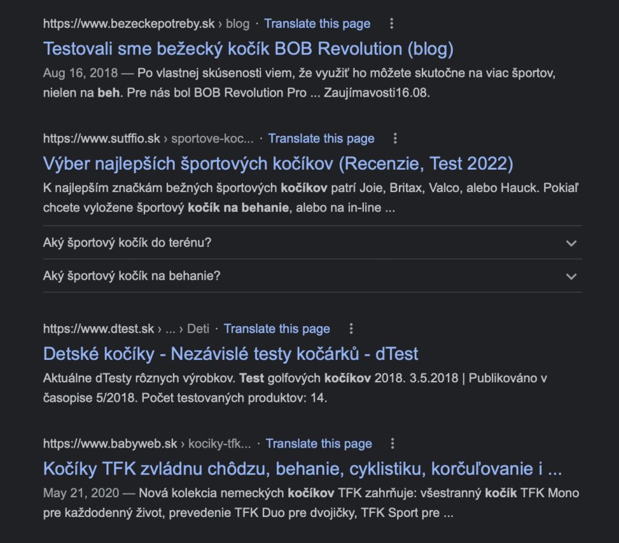Screen dimensions: 619x543
Task: Open question text about kočík do terénu
Action: tap(127, 243)
